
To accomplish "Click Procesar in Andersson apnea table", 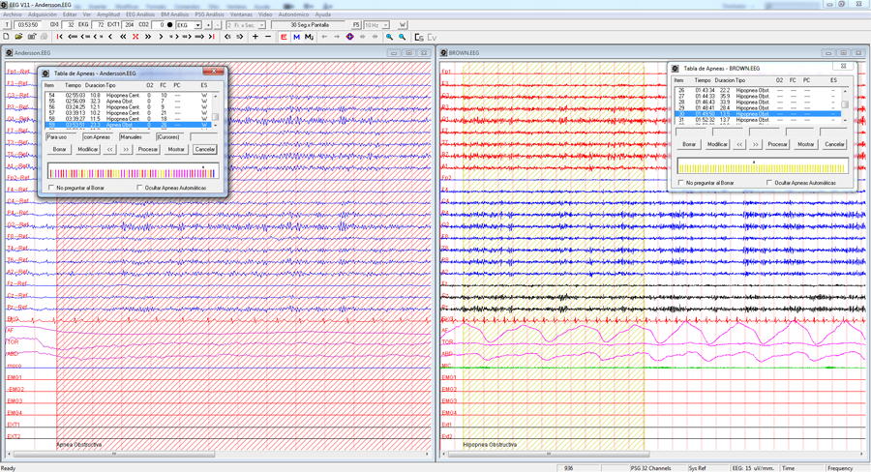I will tap(148, 149).
